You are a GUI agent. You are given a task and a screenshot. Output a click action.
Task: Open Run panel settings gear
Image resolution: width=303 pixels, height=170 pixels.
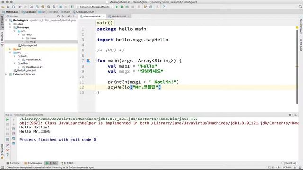(290, 115)
